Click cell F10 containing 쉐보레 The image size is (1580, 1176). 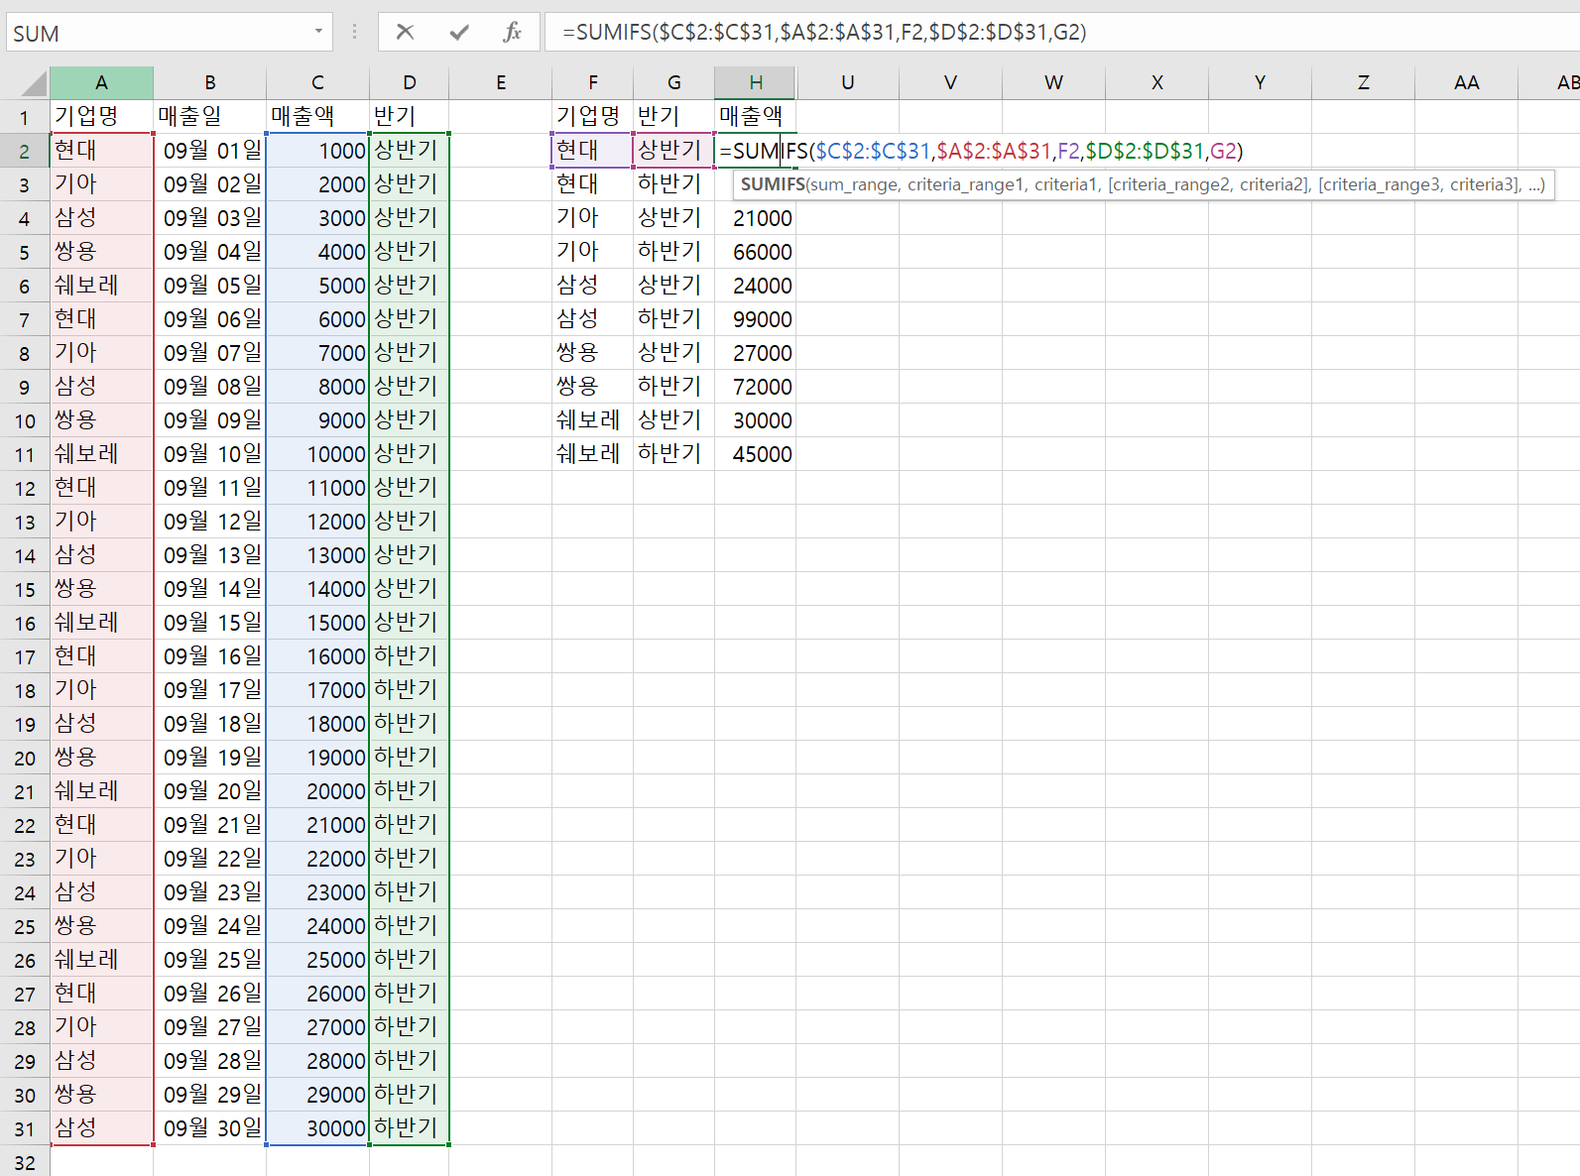[593, 420]
